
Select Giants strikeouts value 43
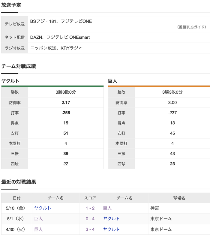pos(172,154)
